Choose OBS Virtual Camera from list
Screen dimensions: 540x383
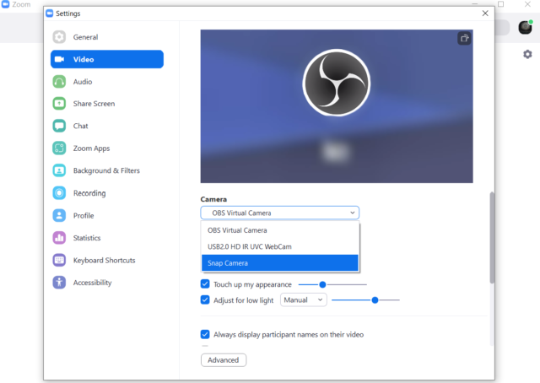click(279, 230)
